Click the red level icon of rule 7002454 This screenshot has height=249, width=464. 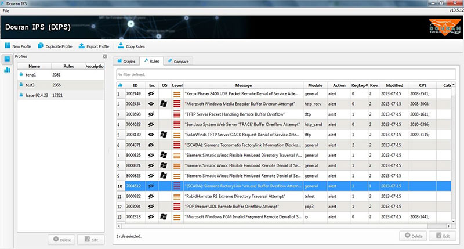(x=177, y=104)
